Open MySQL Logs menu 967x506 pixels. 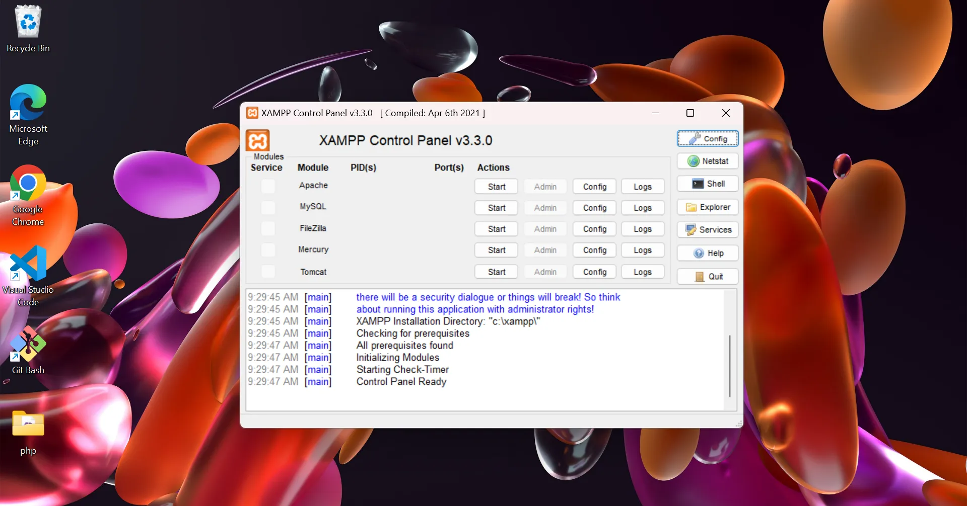tap(643, 208)
